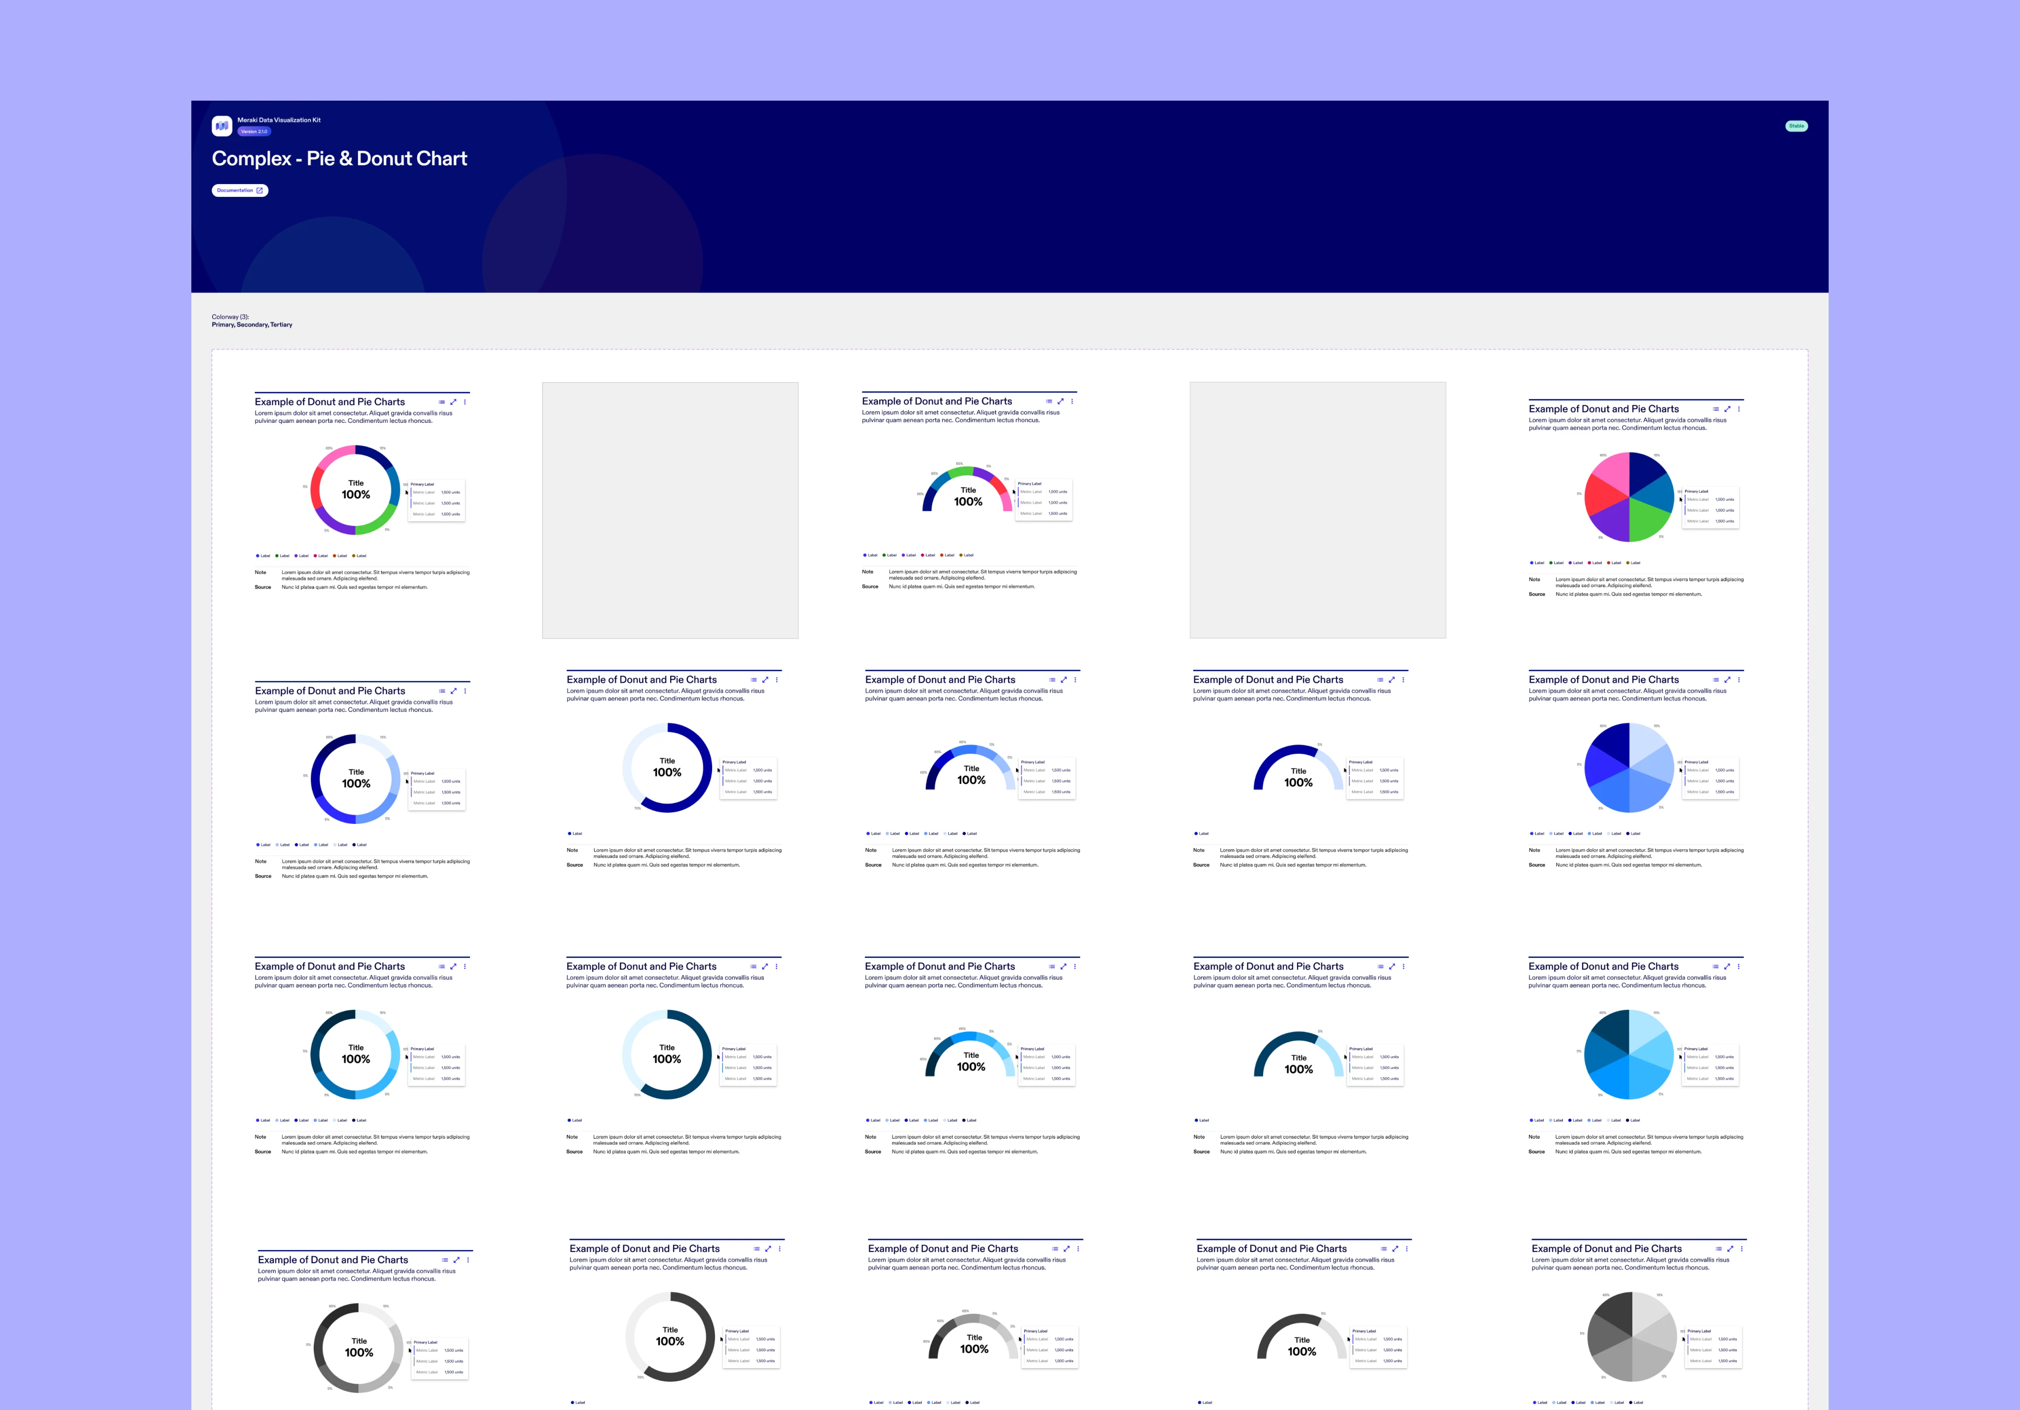Open list view on multicolor pie chart card
The image size is (2020, 1410).
[x=1716, y=409]
